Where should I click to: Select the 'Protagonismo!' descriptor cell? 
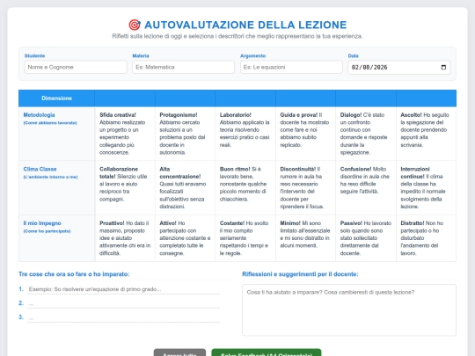(185, 134)
